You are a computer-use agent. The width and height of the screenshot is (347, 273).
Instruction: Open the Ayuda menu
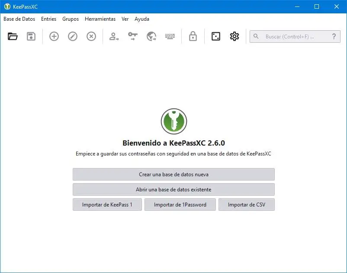pyautogui.click(x=142, y=19)
